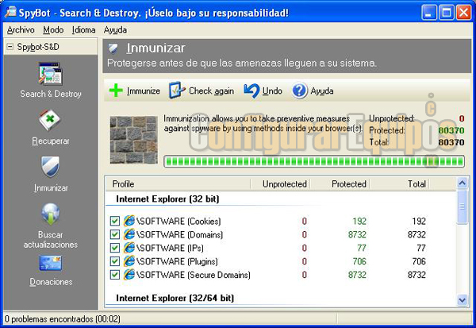
Task: Open the Donaciones credit card icon
Action: pyautogui.click(x=51, y=263)
